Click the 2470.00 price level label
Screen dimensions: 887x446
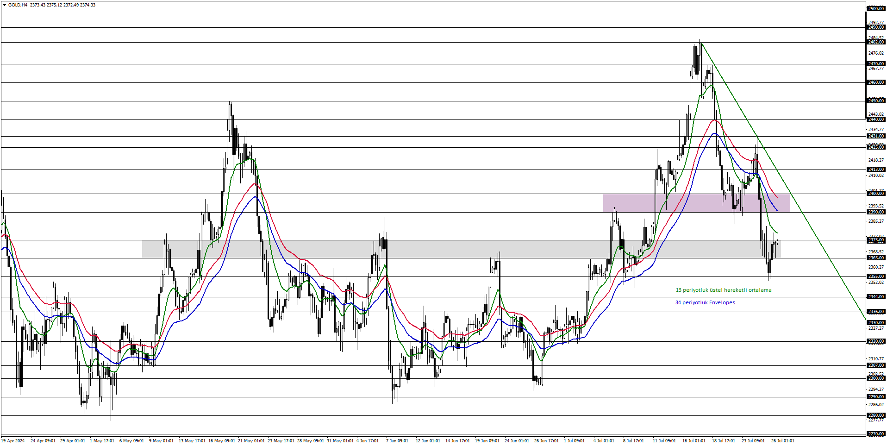click(x=876, y=64)
